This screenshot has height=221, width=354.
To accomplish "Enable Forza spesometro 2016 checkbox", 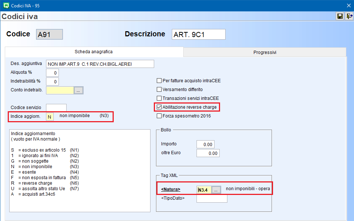I will (159, 116).
